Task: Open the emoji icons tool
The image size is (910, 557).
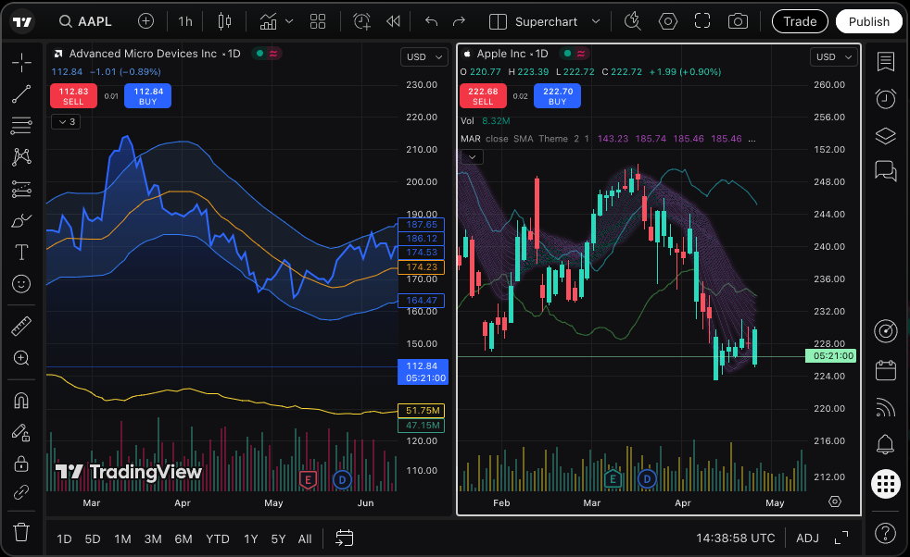Action: 21,284
